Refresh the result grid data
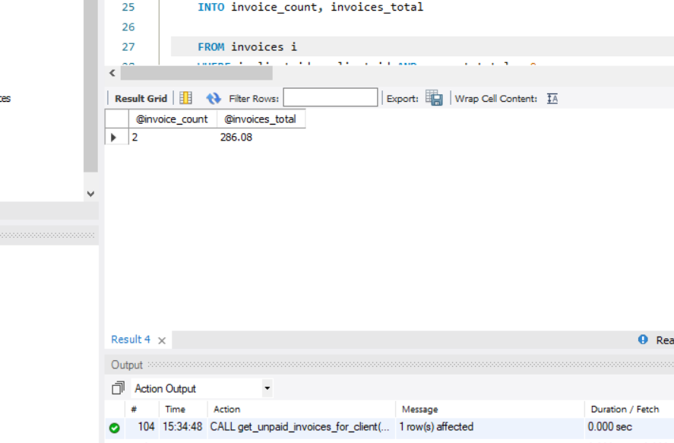Screen dimensions: 674x443 (x=214, y=98)
